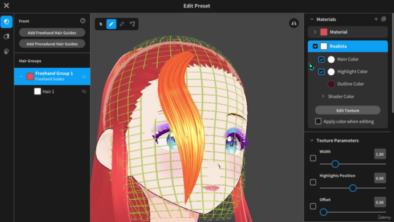Click the Highlights Position value 0.00
The width and height of the screenshot is (394, 222).
tap(380, 178)
